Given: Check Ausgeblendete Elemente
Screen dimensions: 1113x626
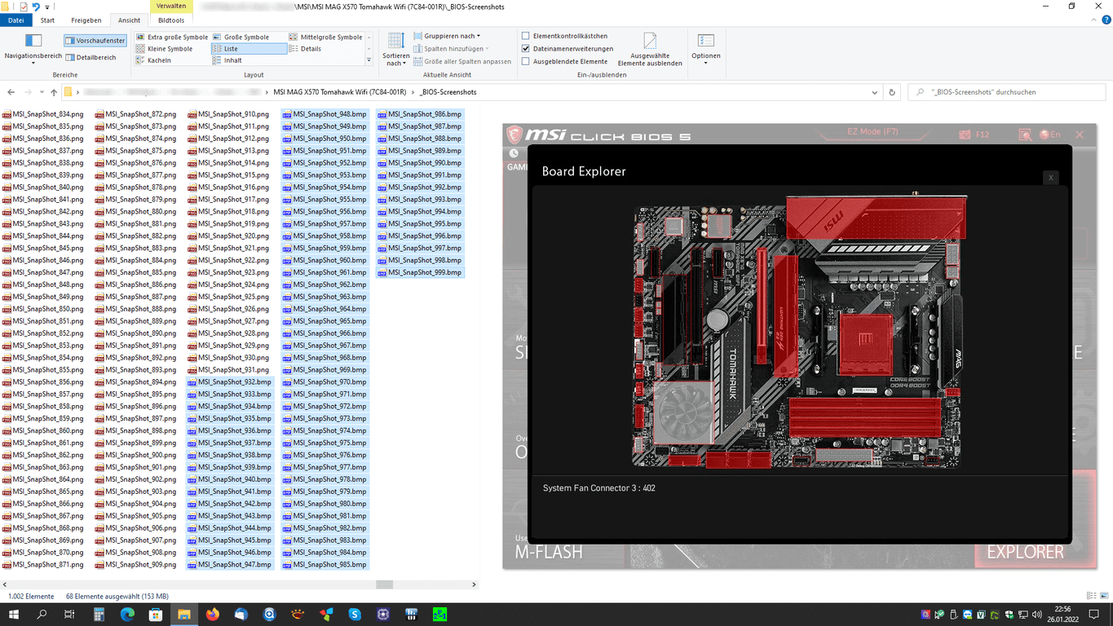Looking at the screenshot, I should (525, 61).
